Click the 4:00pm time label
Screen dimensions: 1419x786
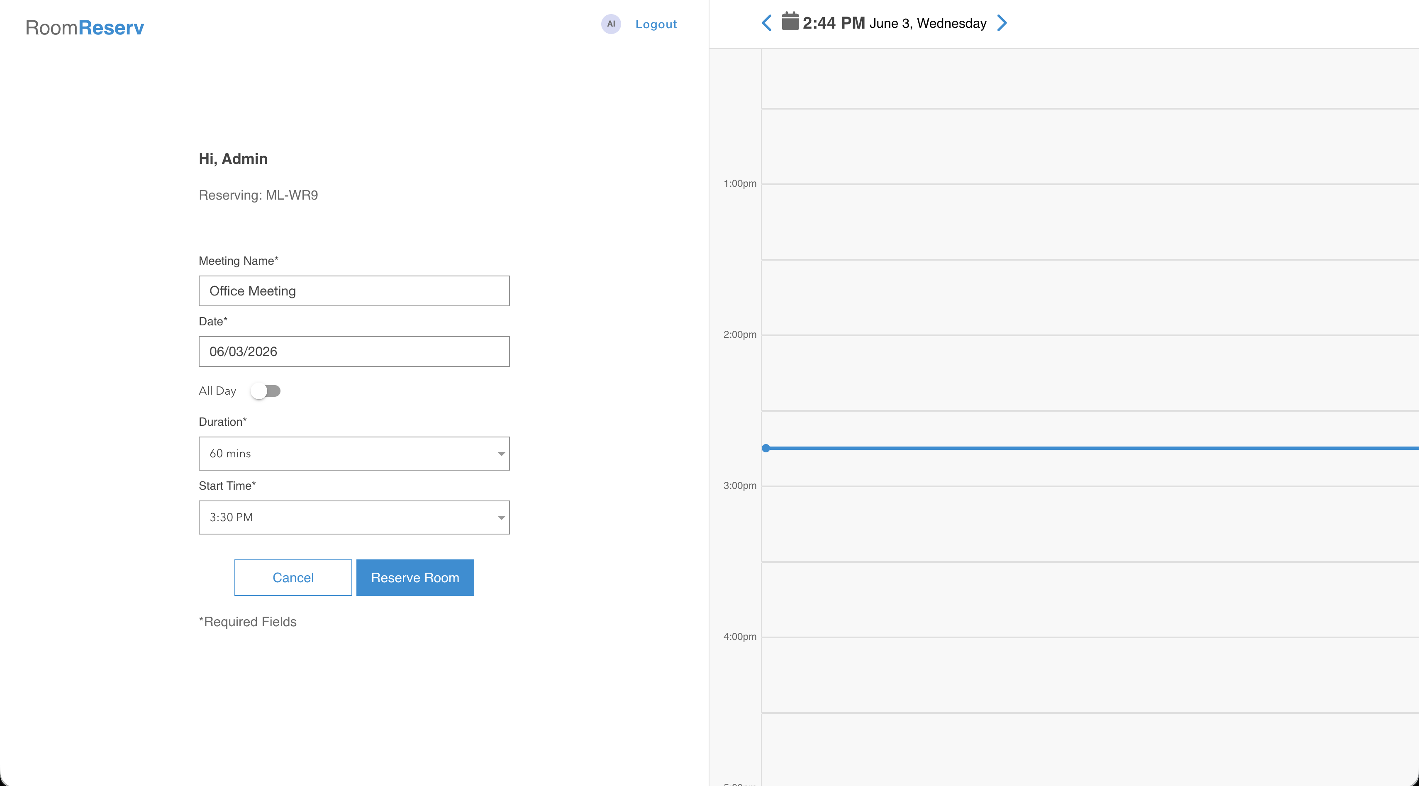pos(740,637)
